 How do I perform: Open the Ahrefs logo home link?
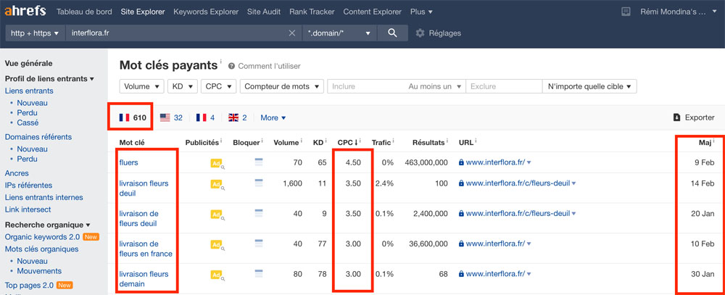click(25, 11)
